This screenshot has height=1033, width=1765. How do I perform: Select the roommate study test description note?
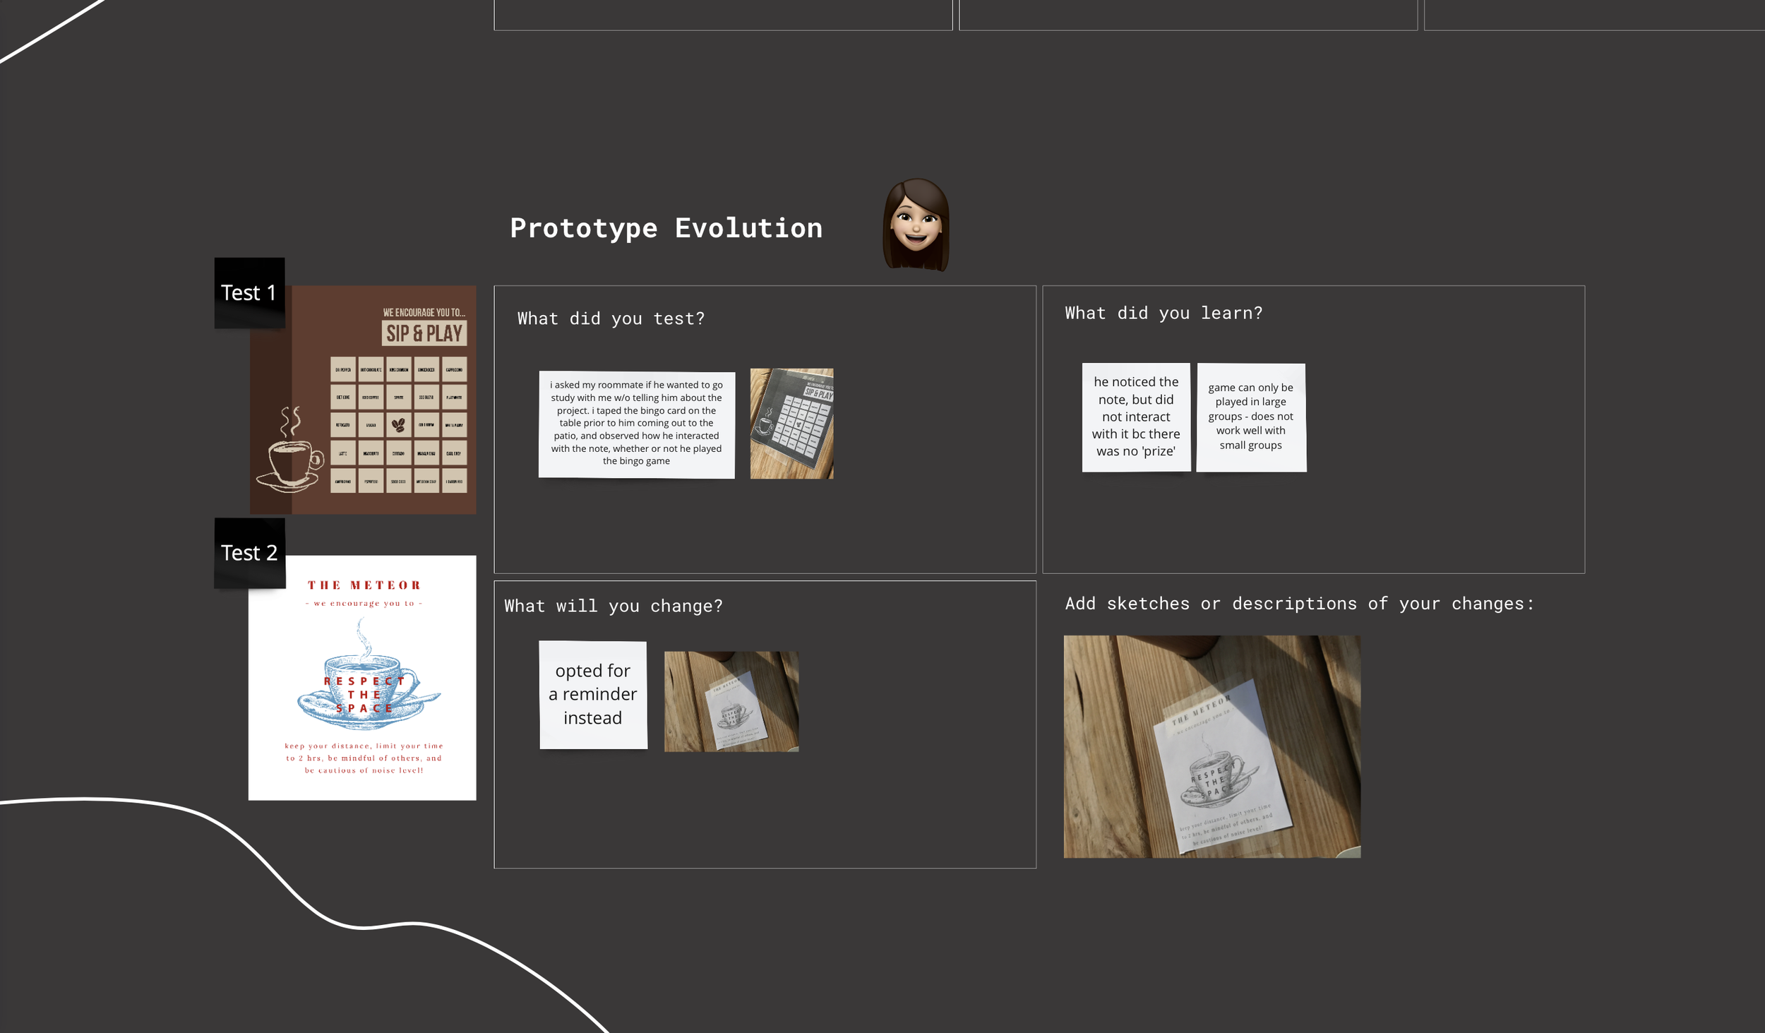coord(636,424)
